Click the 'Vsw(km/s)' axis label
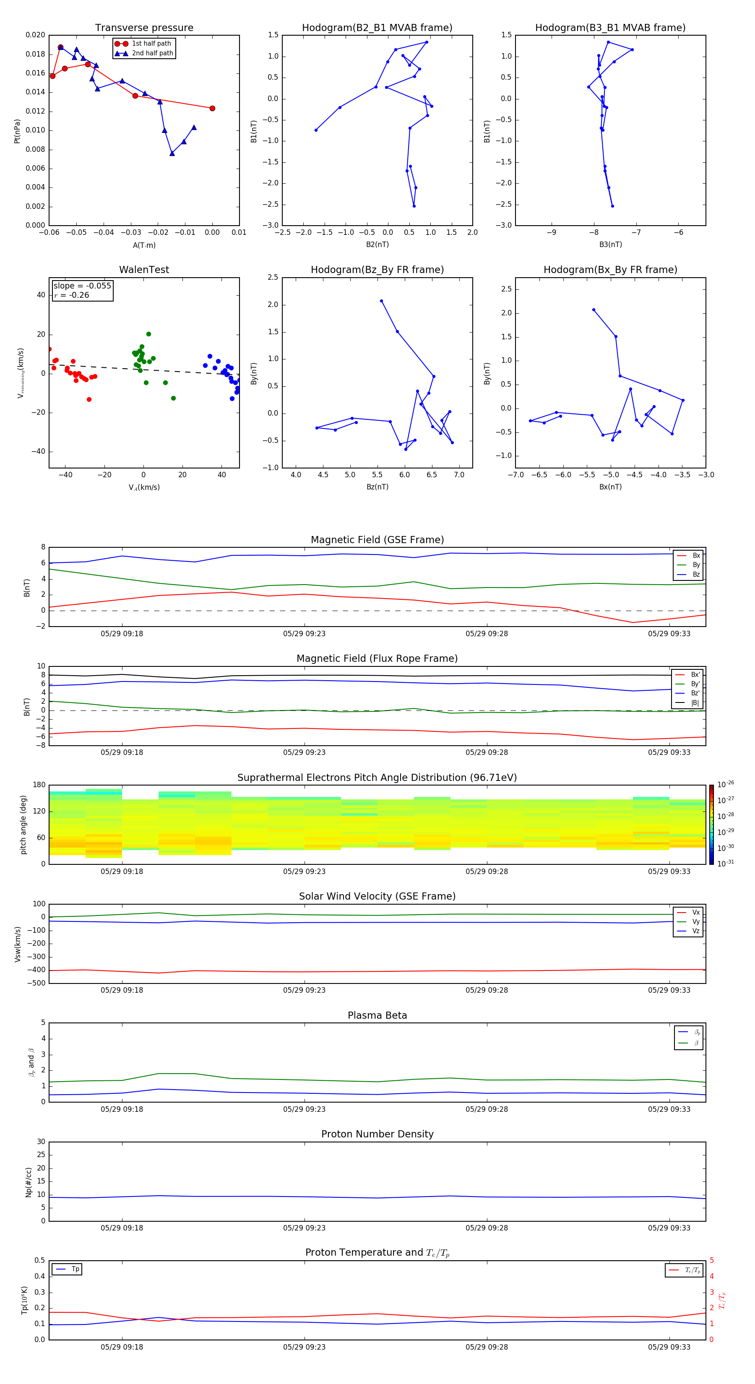Image resolution: width=755 pixels, height=1384 pixels. coord(18,944)
